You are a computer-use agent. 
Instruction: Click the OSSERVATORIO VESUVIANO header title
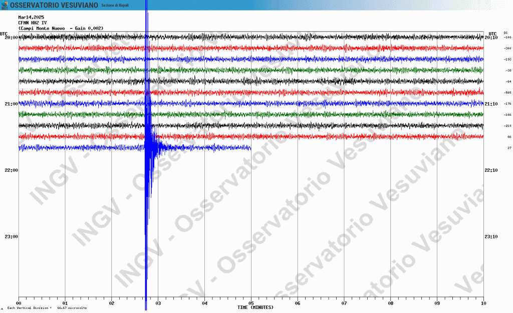[x=54, y=5]
